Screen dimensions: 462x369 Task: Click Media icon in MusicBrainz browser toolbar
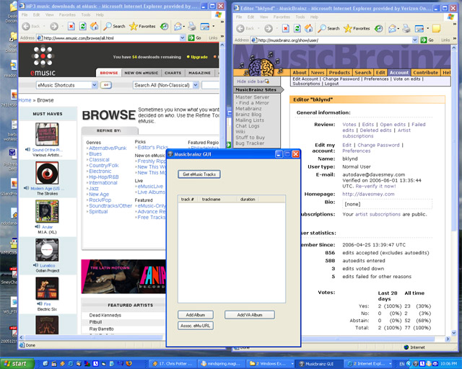pyautogui.click(x=378, y=29)
